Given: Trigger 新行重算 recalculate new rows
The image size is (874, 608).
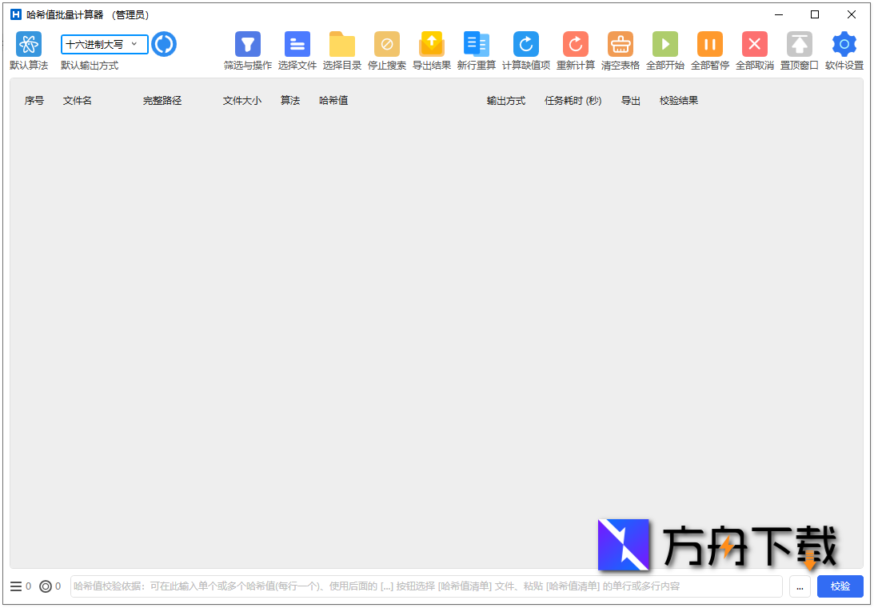Looking at the screenshot, I should (x=477, y=44).
